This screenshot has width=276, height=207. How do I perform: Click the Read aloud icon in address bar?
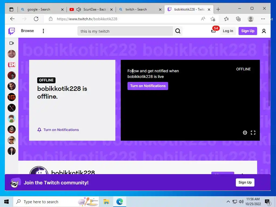[x=203, y=19]
